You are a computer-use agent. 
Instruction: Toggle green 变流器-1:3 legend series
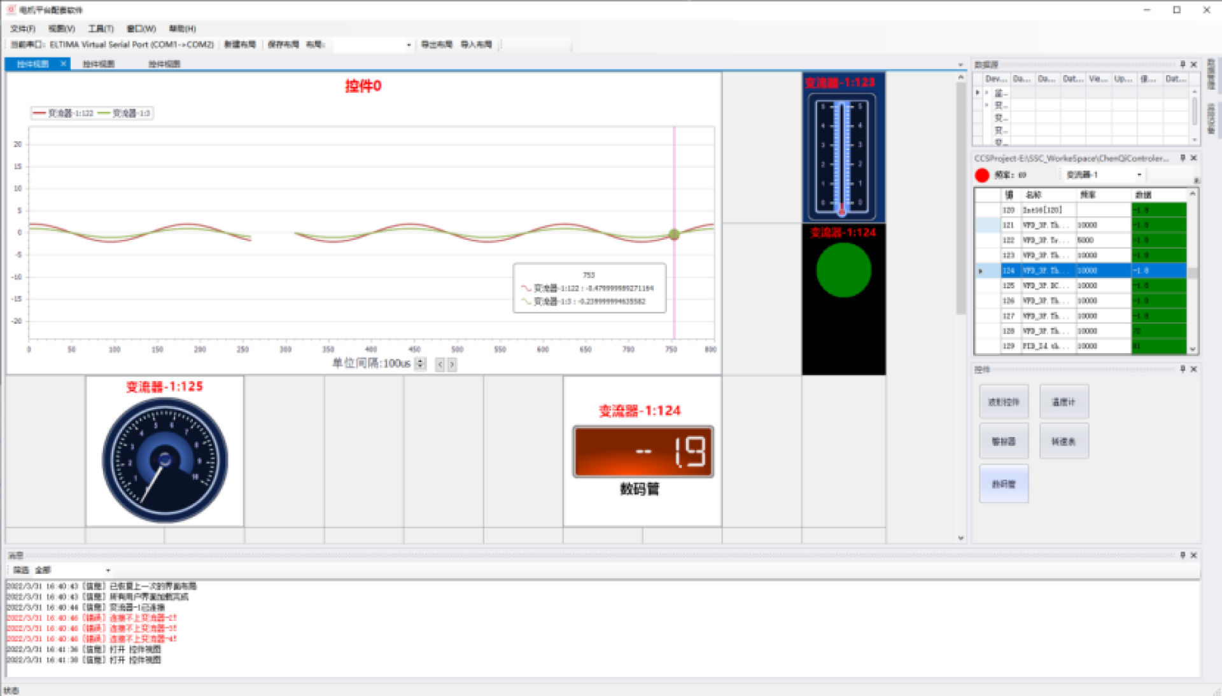[x=124, y=113]
